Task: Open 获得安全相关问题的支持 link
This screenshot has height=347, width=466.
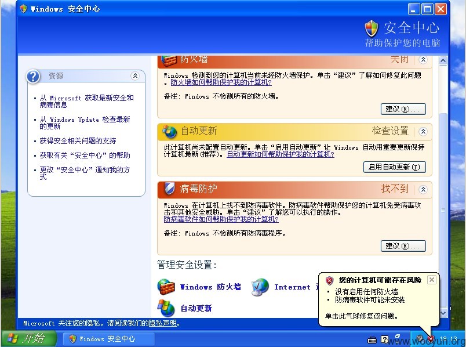Action: click(x=78, y=141)
